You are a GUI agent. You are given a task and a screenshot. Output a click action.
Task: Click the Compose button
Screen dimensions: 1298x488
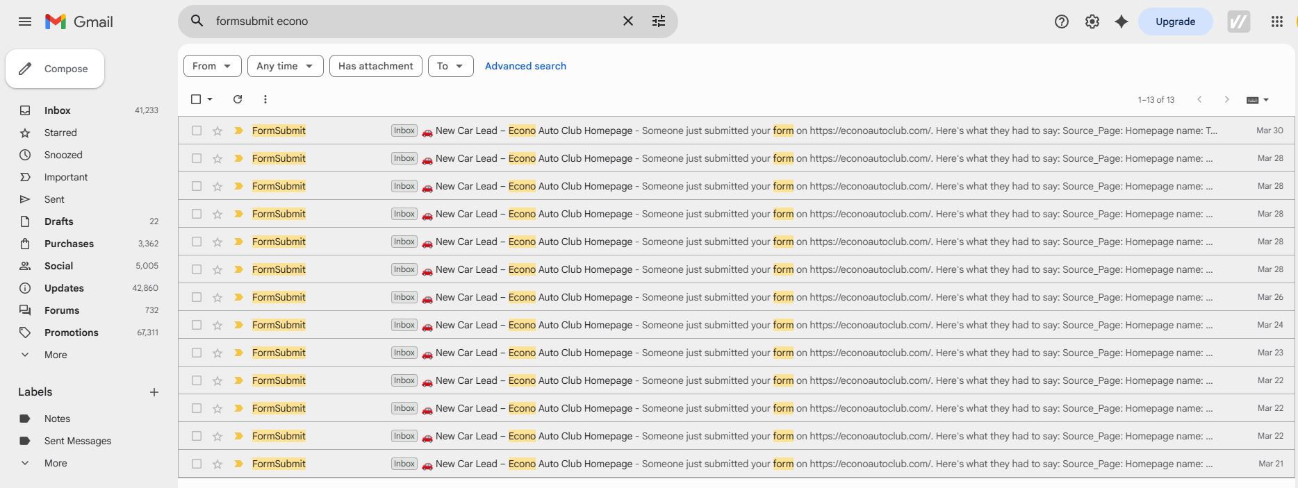point(55,69)
